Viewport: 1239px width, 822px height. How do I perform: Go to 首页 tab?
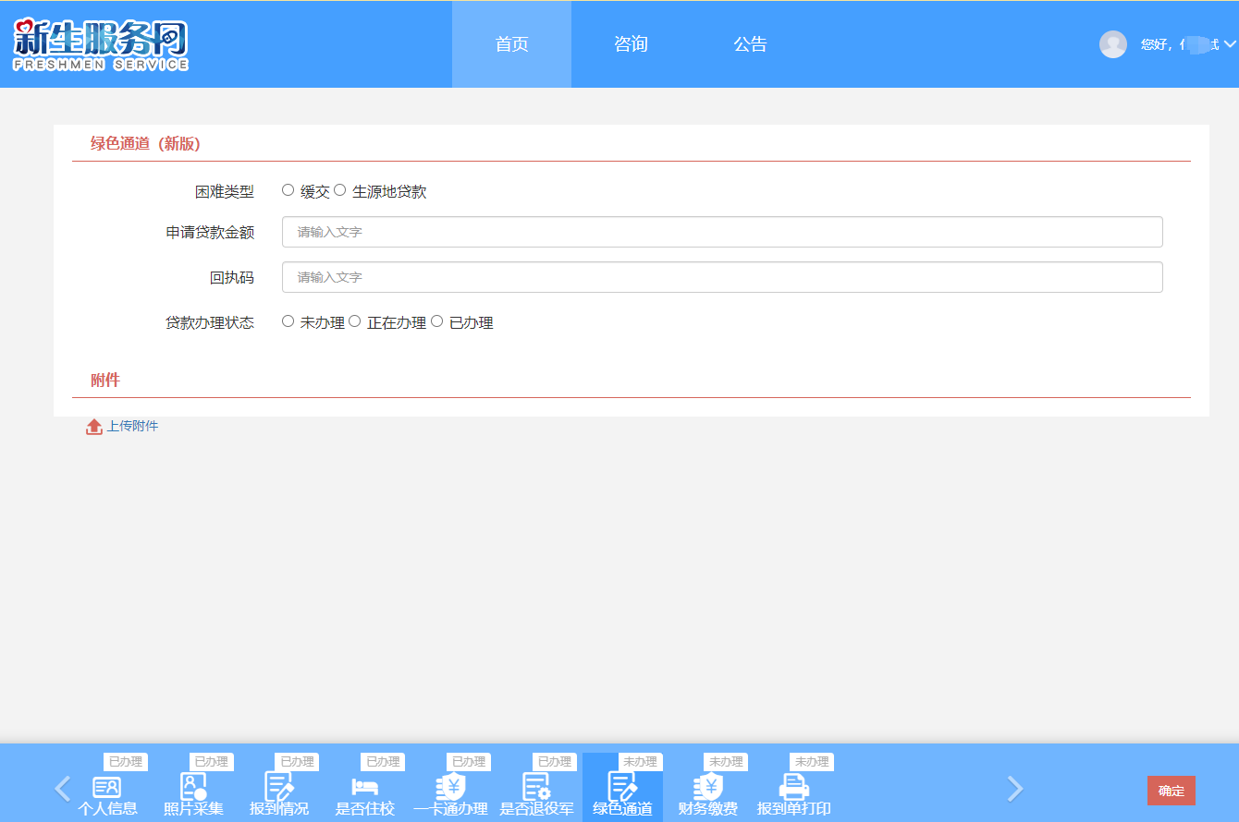[511, 44]
